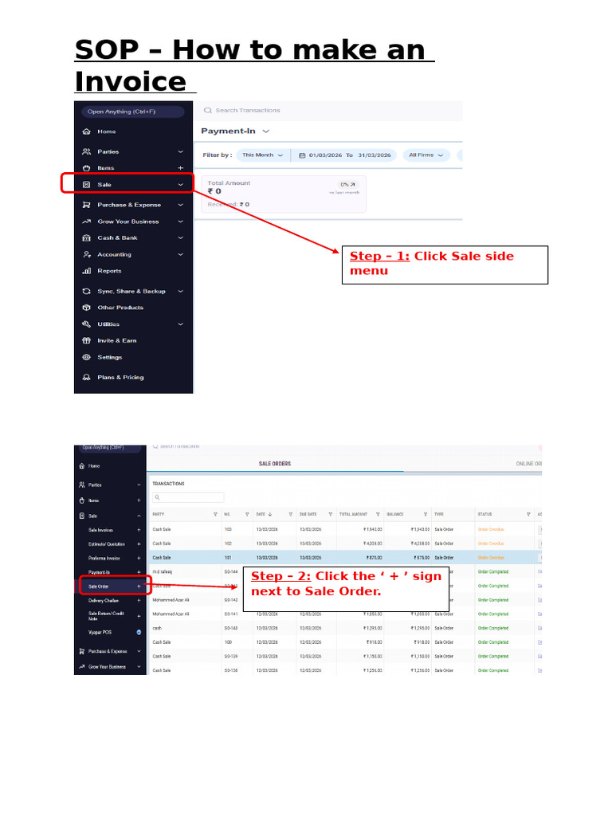Select the highlighted Cash Sale row numbered 101
The height and width of the screenshot is (816, 612).
click(x=345, y=558)
